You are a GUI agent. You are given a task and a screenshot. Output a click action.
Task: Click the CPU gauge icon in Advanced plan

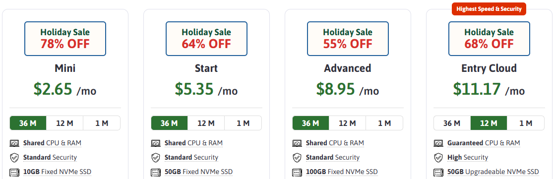[297, 143]
